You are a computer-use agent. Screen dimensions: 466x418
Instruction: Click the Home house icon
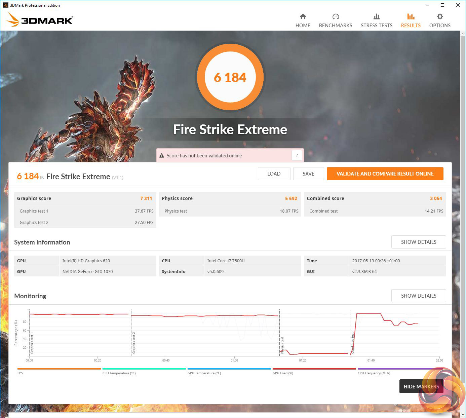[303, 16]
